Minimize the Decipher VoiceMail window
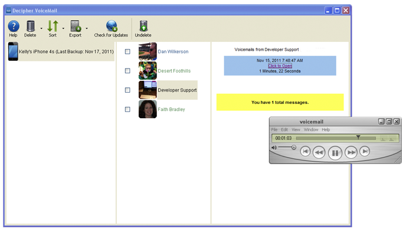406x235 pixels. (328, 11)
